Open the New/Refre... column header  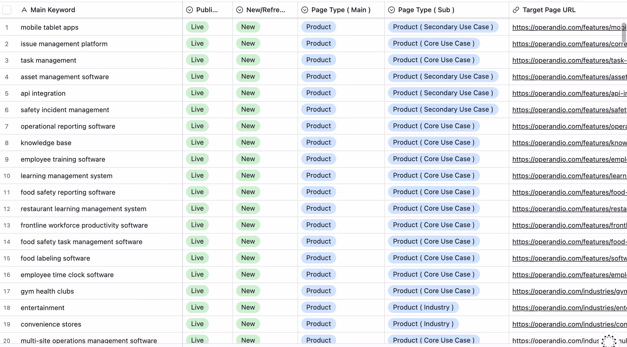(265, 10)
